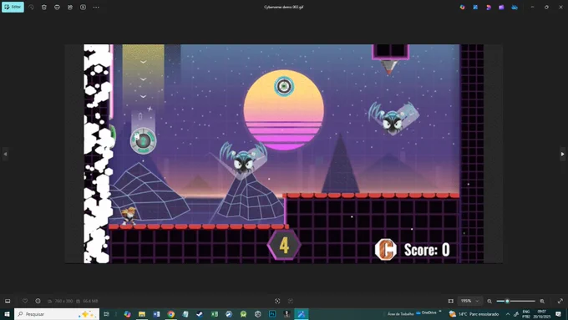Viewport: 568px width, 320px height.
Task: Go to previous image with left arrow
Action: tap(5, 154)
